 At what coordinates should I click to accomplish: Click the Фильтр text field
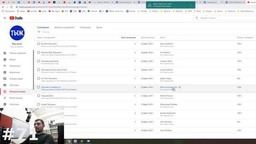46,32
